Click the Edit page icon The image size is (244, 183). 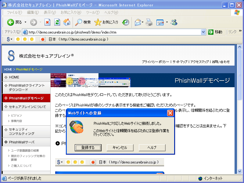(x=160, y=22)
